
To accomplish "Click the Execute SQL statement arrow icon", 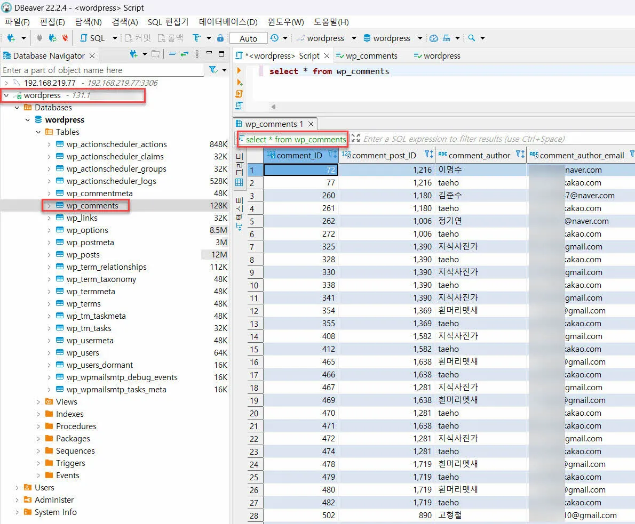I will pos(239,70).
